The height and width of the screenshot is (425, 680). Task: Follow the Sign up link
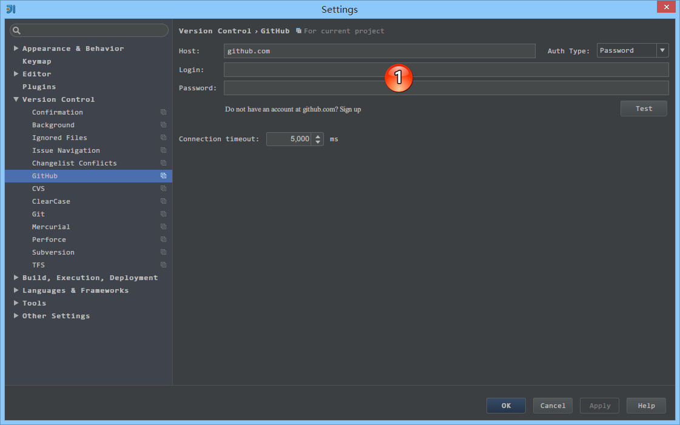pos(350,109)
